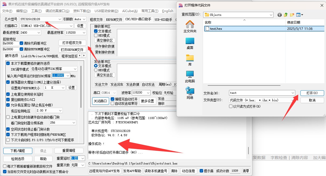
Task: Toggle 允许低压复位 checkbox
Action: click(8, 105)
